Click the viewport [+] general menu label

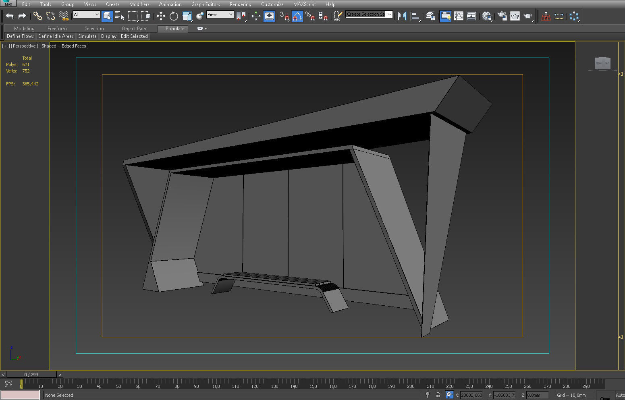(6, 46)
